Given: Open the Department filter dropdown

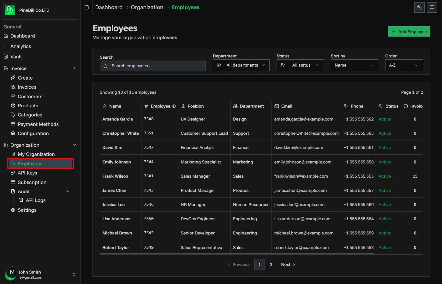Looking at the screenshot, I should [241, 65].
